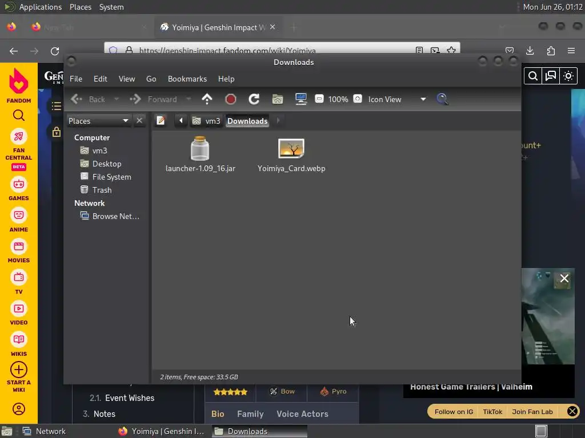Open Movies in the Fandom sidebar

[19, 252]
